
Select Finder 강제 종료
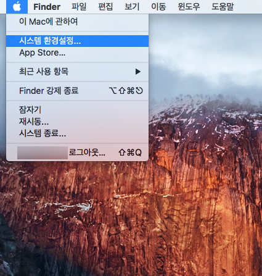point(77,91)
